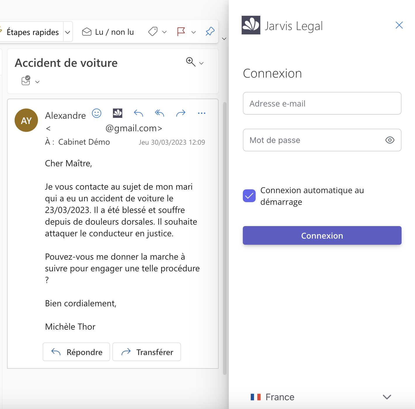Flag the message with red flag icon
Viewport: 415px width, 409px height.
click(181, 32)
